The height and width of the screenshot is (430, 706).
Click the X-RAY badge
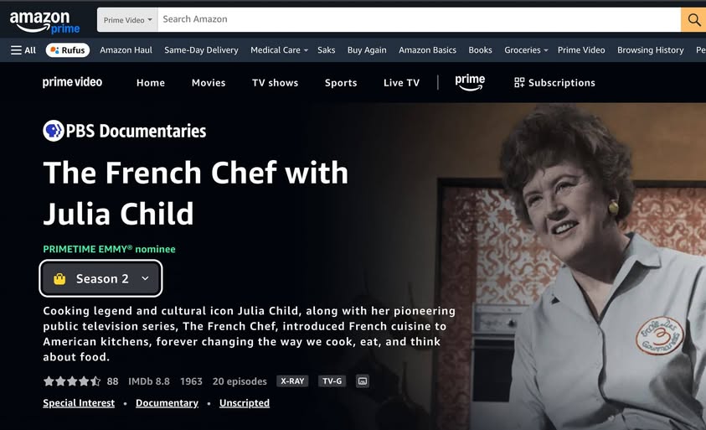pos(292,381)
